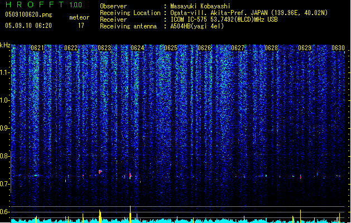This screenshot has width=351, height=223.
Task: Select the filename 0509100620.png
Action: click(x=28, y=14)
